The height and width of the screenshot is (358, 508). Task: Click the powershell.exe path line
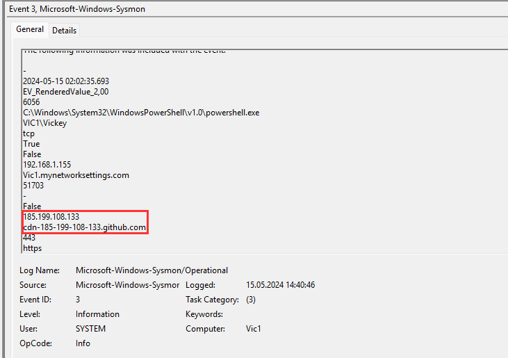click(x=140, y=113)
